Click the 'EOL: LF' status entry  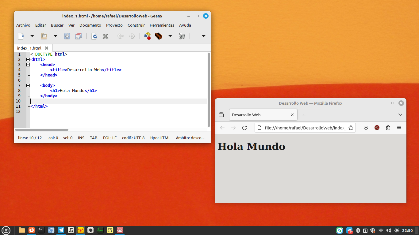(x=110, y=138)
